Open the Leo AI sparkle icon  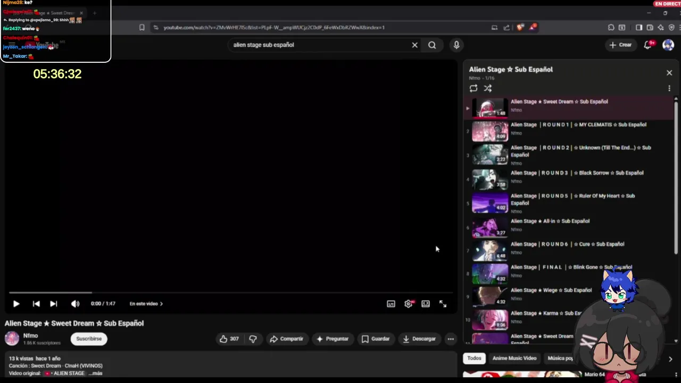[x=661, y=28]
